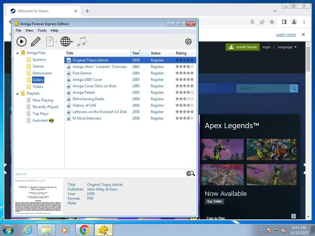Screen dimensions: 315x236
Task: Click the Steam search magnifier button
Action: tap(294, 88)
